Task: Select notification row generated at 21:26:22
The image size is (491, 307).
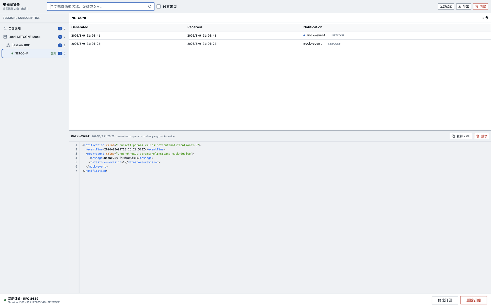Action: click(x=280, y=44)
